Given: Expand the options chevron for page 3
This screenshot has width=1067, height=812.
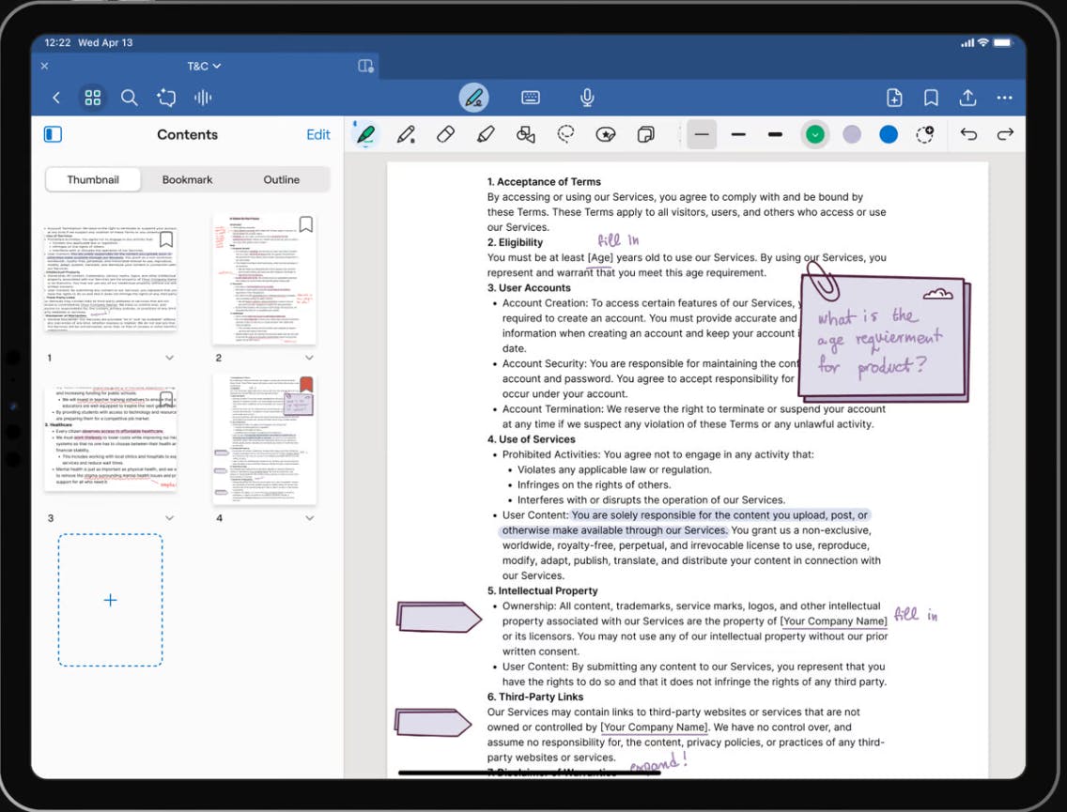Looking at the screenshot, I should [169, 518].
